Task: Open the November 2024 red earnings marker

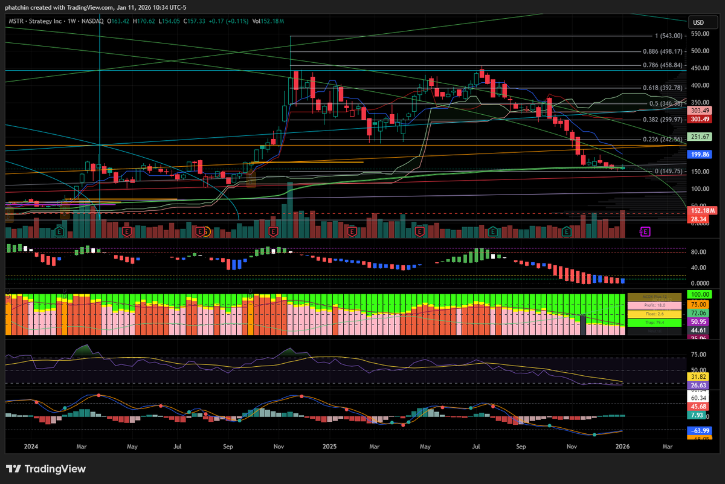Action: [274, 231]
